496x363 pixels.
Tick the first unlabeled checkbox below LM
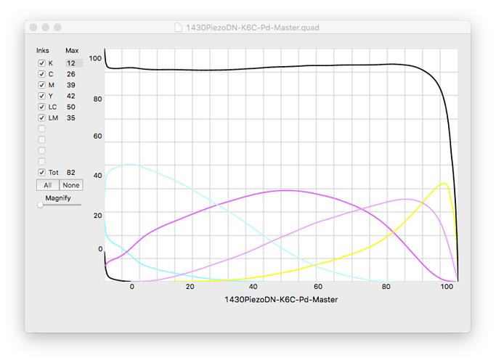click(41, 129)
